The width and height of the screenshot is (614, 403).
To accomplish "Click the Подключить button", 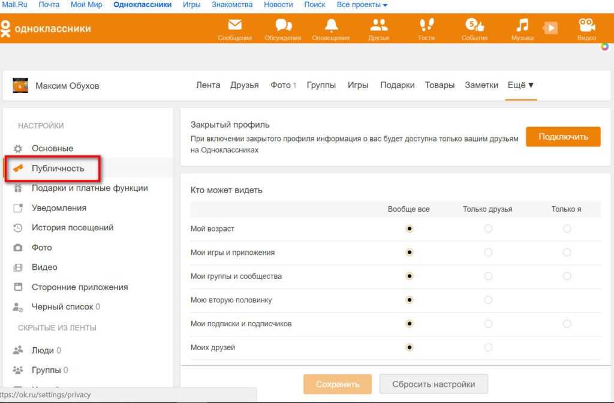I will [x=563, y=137].
